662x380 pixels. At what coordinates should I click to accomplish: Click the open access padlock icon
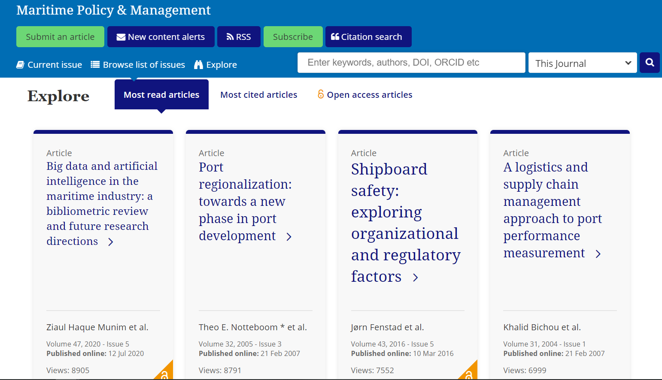click(321, 94)
